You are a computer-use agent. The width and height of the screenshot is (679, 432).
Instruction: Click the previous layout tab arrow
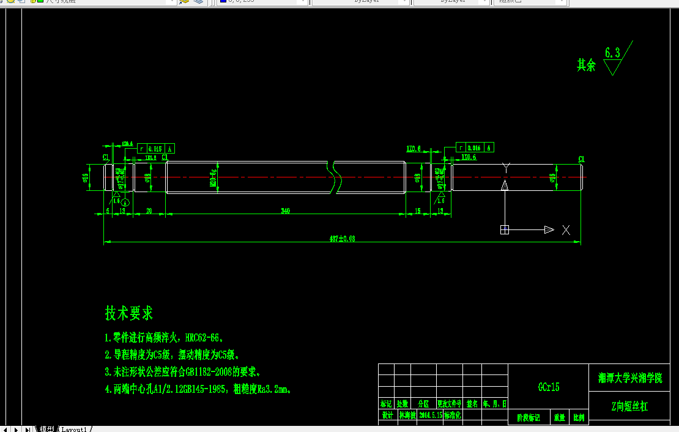(5, 430)
